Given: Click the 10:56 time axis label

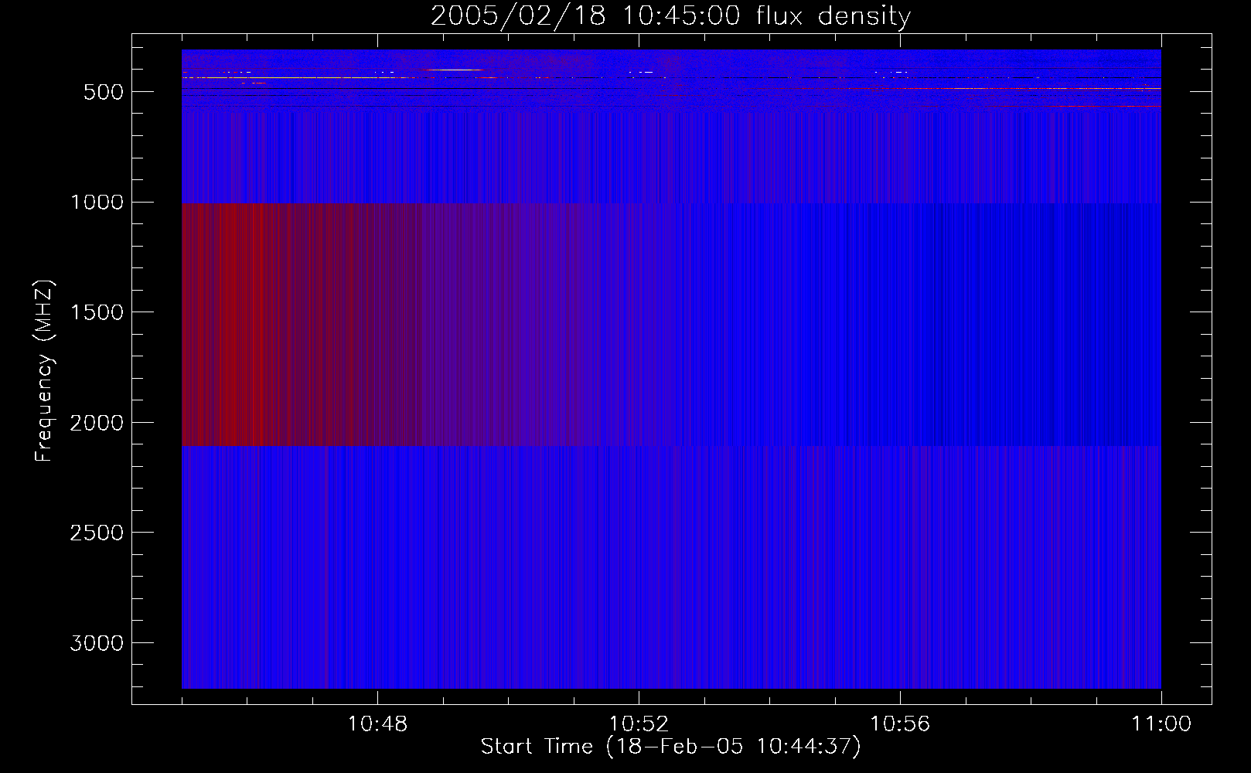Looking at the screenshot, I should click(900, 724).
